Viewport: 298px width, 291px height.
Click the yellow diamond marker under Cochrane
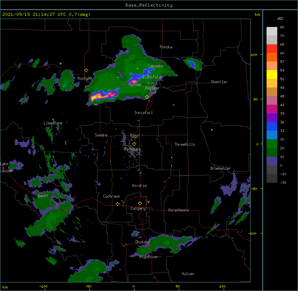pyautogui.click(x=118, y=204)
